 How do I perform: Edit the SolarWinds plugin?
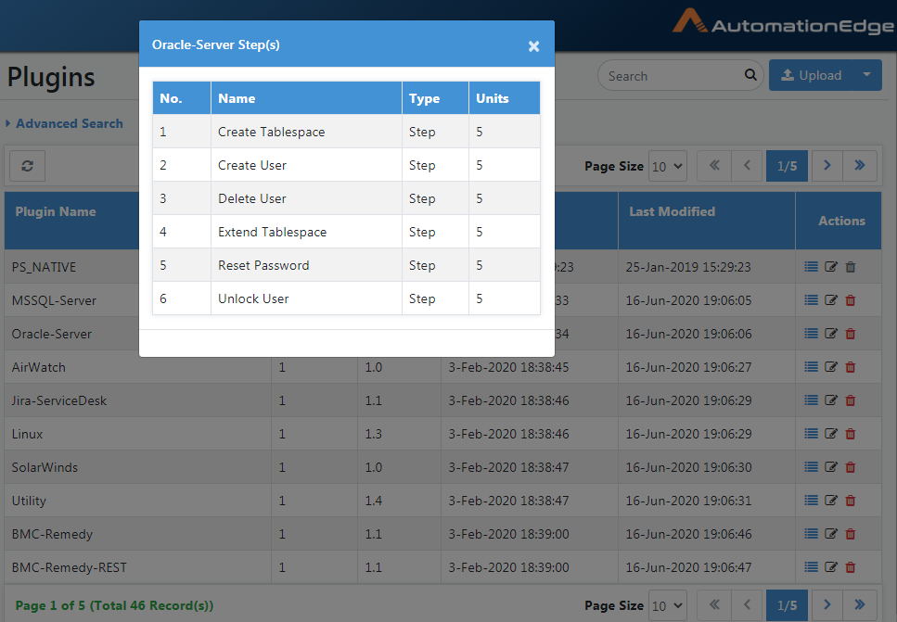(830, 467)
